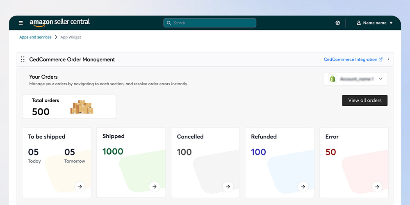Click the breadcrumb chevron separator
Viewport: 410px width, 205px height.
[56, 37]
